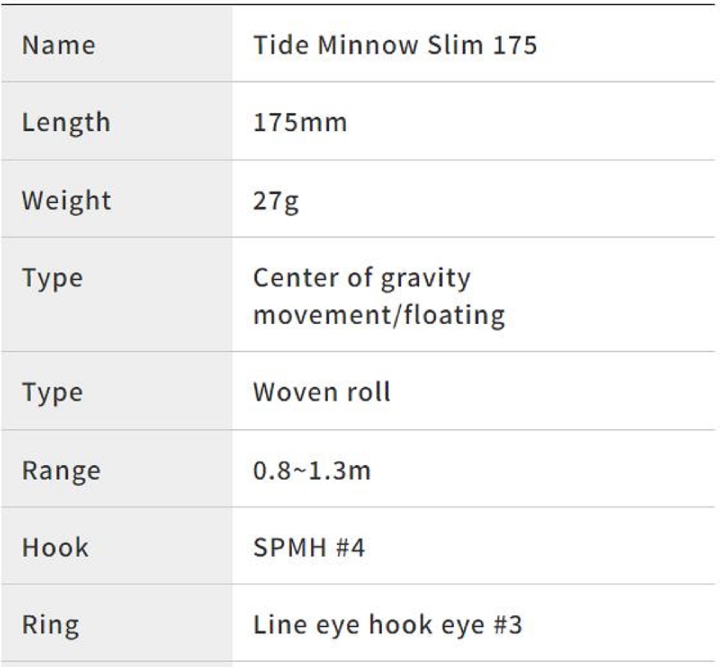The width and height of the screenshot is (720, 667).
Task: Select the "SPMH #4" hook value
Action: point(309,547)
